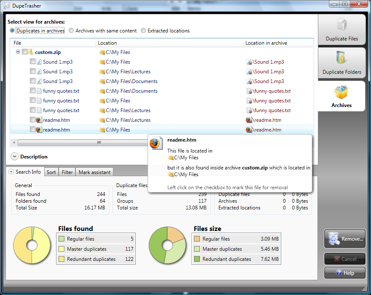Image resolution: width=371 pixels, height=295 pixels.
Task: Click swatch beside Regular files 3.09 MB
Action: click(197, 239)
